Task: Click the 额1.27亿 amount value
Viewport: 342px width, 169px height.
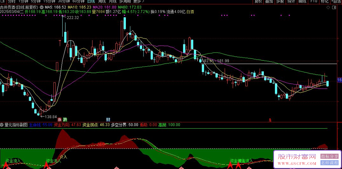Action: click(x=114, y=12)
